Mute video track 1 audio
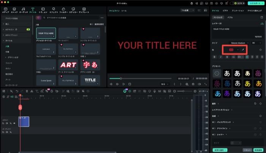Screen dimensions: 266x153 click(x=7, y=123)
